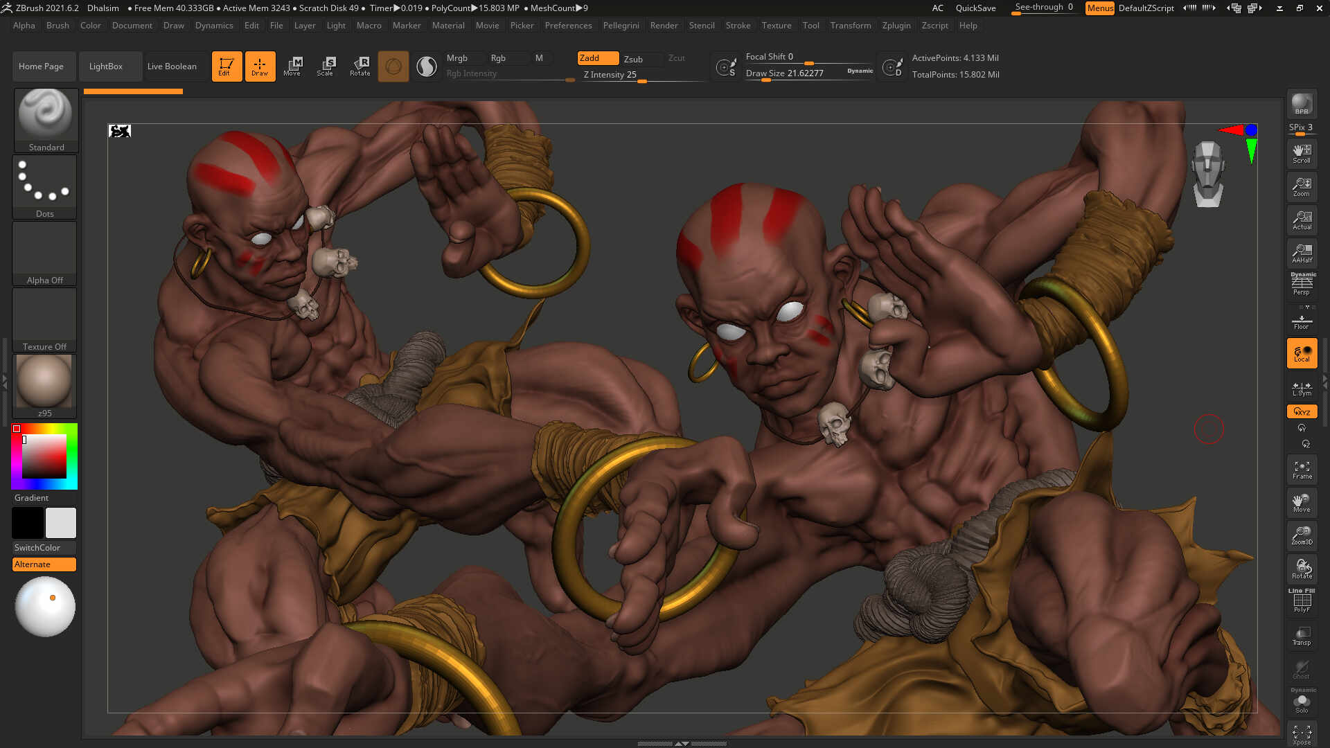The height and width of the screenshot is (748, 1330).
Task: Click shift-menus-left arrow icon in title bar
Action: click(1189, 8)
